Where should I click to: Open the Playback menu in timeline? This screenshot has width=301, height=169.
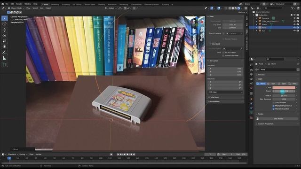click(x=13, y=154)
